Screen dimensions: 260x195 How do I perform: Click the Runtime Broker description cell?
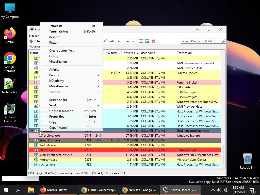(x=187, y=83)
